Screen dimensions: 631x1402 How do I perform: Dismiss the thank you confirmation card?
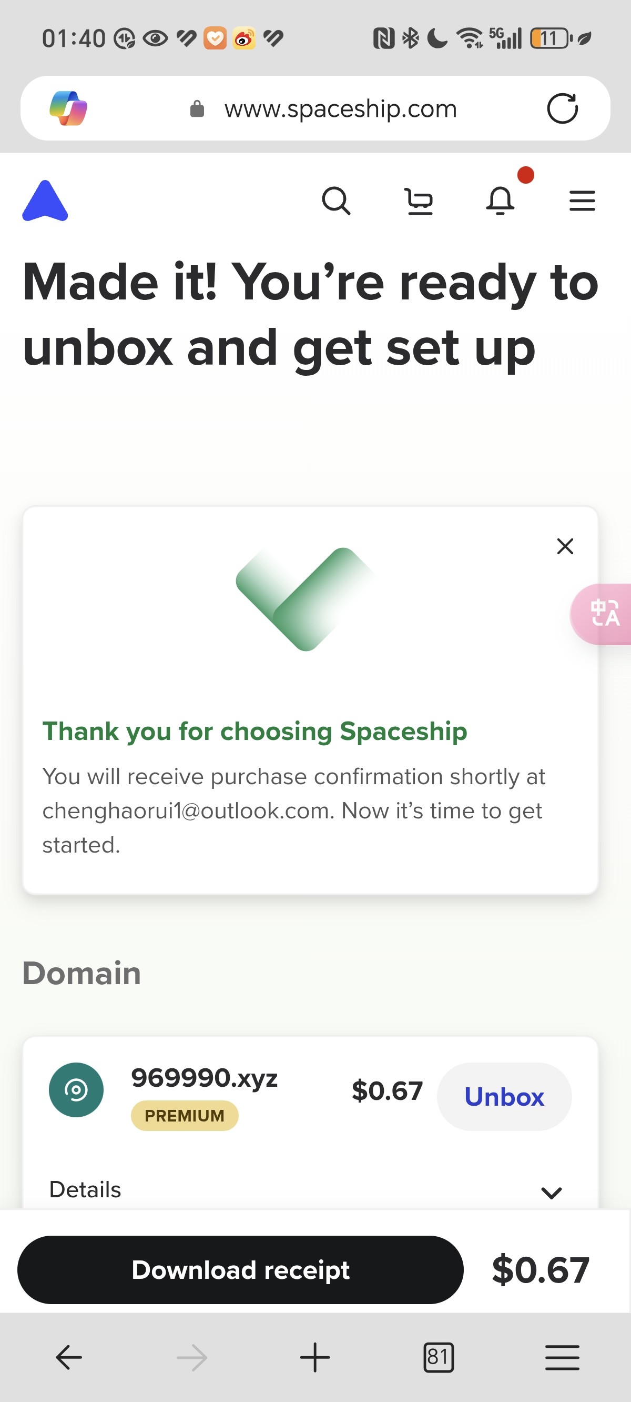coord(565,546)
